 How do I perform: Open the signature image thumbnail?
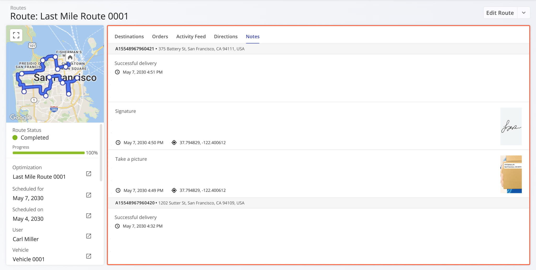click(x=511, y=126)
